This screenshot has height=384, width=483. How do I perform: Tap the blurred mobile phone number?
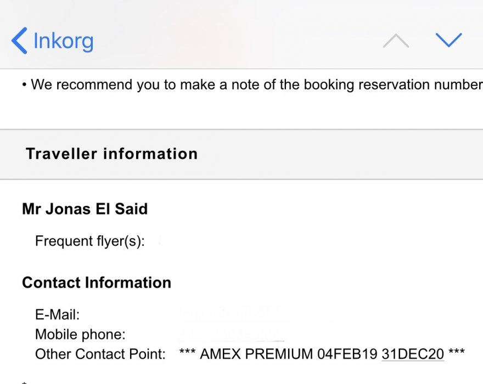[232, 334]
